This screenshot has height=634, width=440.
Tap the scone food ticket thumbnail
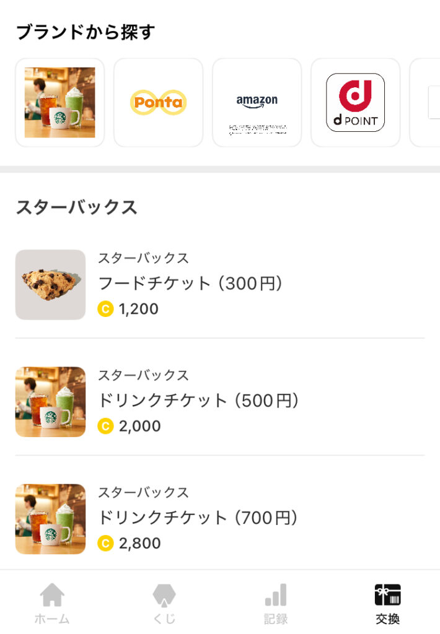pos(50,285)
